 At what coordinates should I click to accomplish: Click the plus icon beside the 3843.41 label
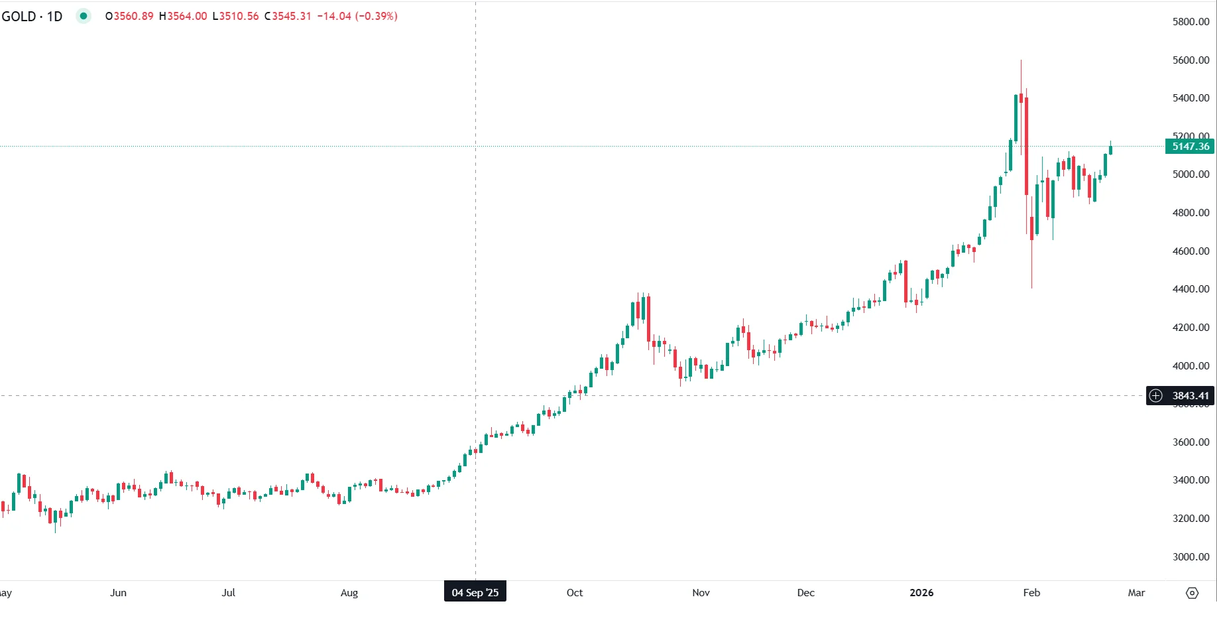1156,396
